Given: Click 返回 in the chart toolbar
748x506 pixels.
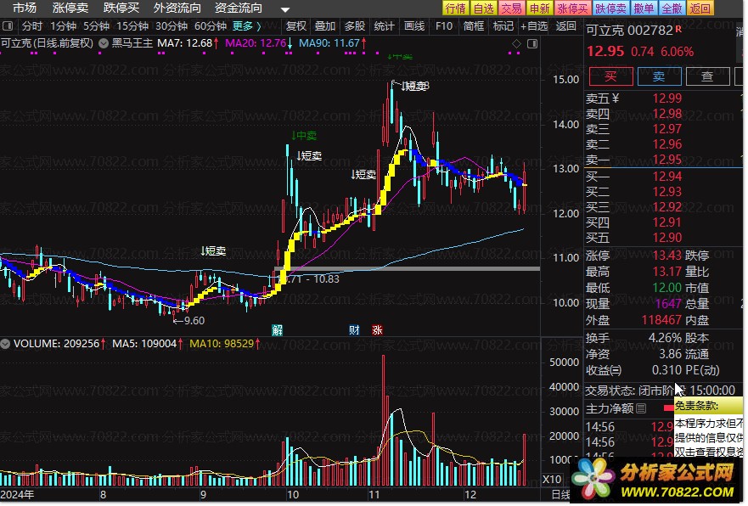Looking at the screenshot, I should pyautogui.click(x=565, y=26).
